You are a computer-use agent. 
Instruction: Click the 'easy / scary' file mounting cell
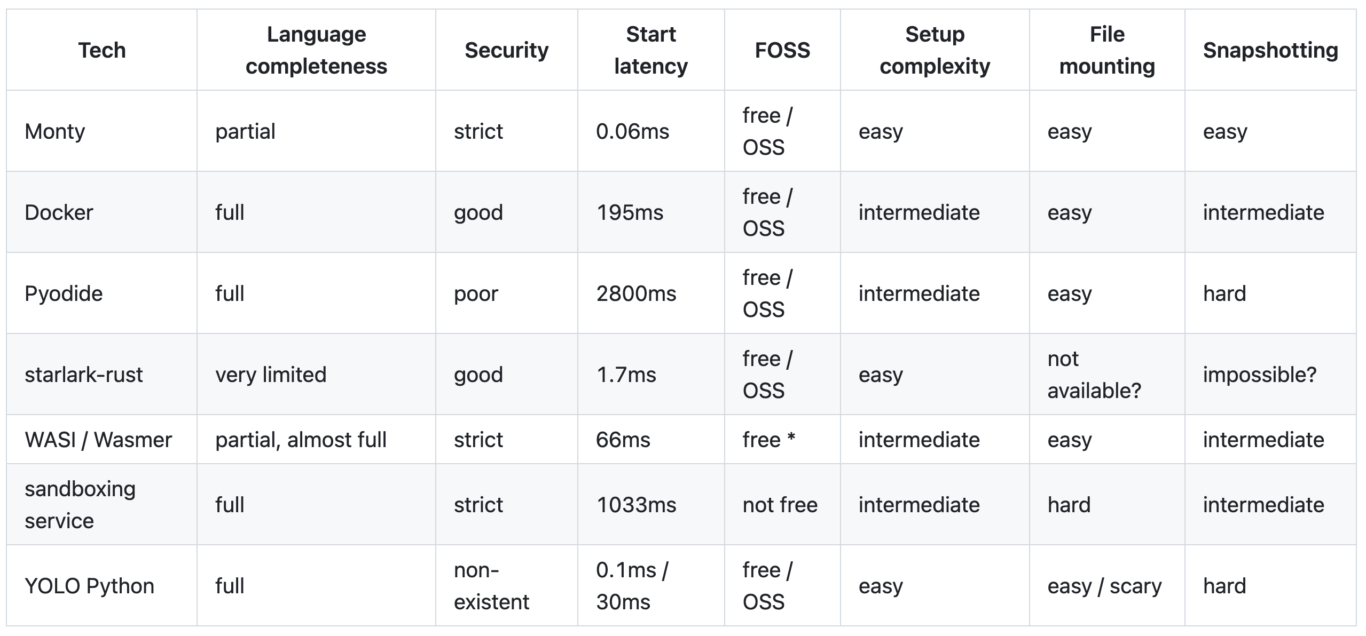point(1104,586)
